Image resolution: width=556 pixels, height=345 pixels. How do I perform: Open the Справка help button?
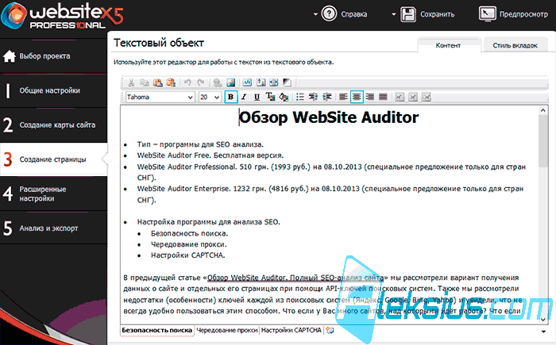(344, 14)
